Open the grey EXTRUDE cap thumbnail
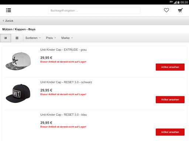189x141 pixels. pyautogui.click(x=18, y=61)
